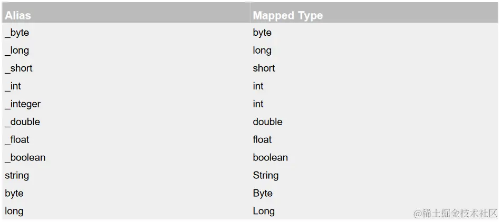Select the _double alias cell
The height and width of the screenshot is (222, 501).
(x=23, y=122)
